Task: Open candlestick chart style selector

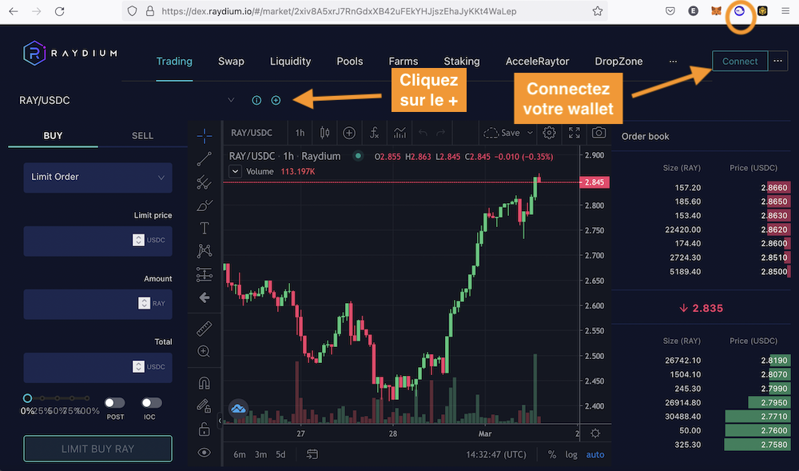Action: 324,133
